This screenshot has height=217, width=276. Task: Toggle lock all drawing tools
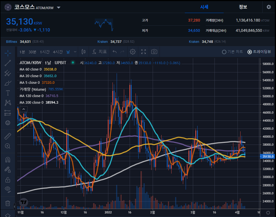click(8, 180)
